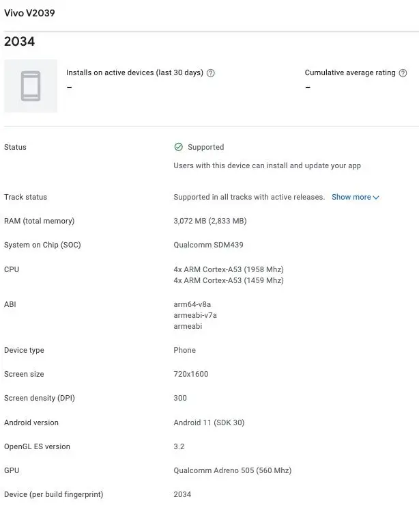Screen dimensions: 419x510
Task: Click the Cumulative average rating label
Action: tap(350, 72)
